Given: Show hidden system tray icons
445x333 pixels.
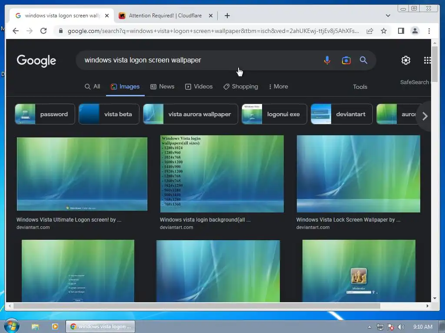Looking at the screenshot, I should pyautogui.click(x=369, y=327).
